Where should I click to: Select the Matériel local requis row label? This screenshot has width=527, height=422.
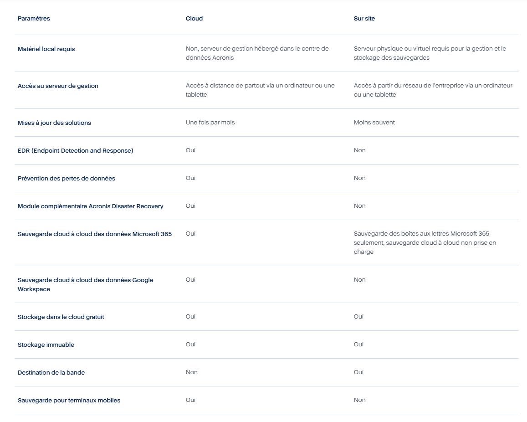pos(46,49)
